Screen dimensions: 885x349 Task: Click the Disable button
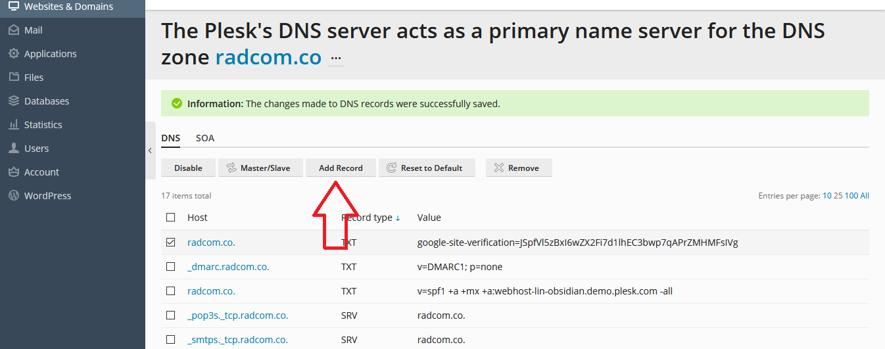(188, 168)
